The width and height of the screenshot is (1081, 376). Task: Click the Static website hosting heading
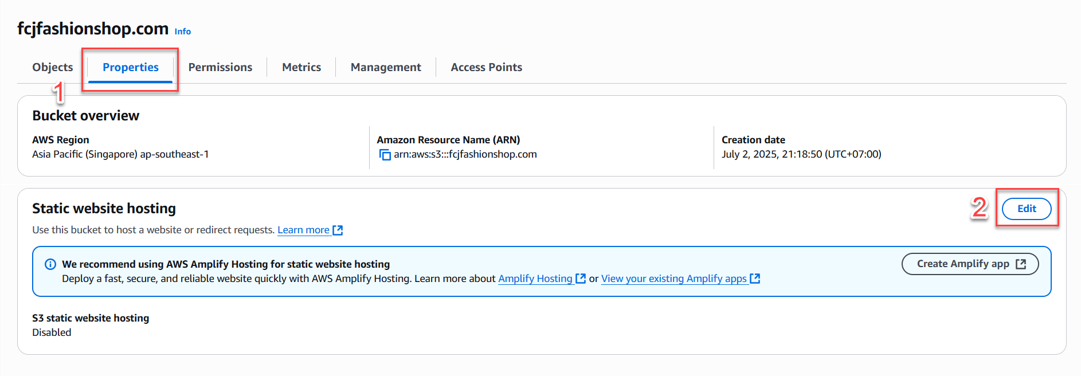104,209
